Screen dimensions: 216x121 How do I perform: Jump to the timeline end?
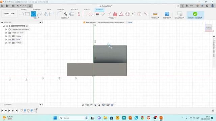click(17, 111)
